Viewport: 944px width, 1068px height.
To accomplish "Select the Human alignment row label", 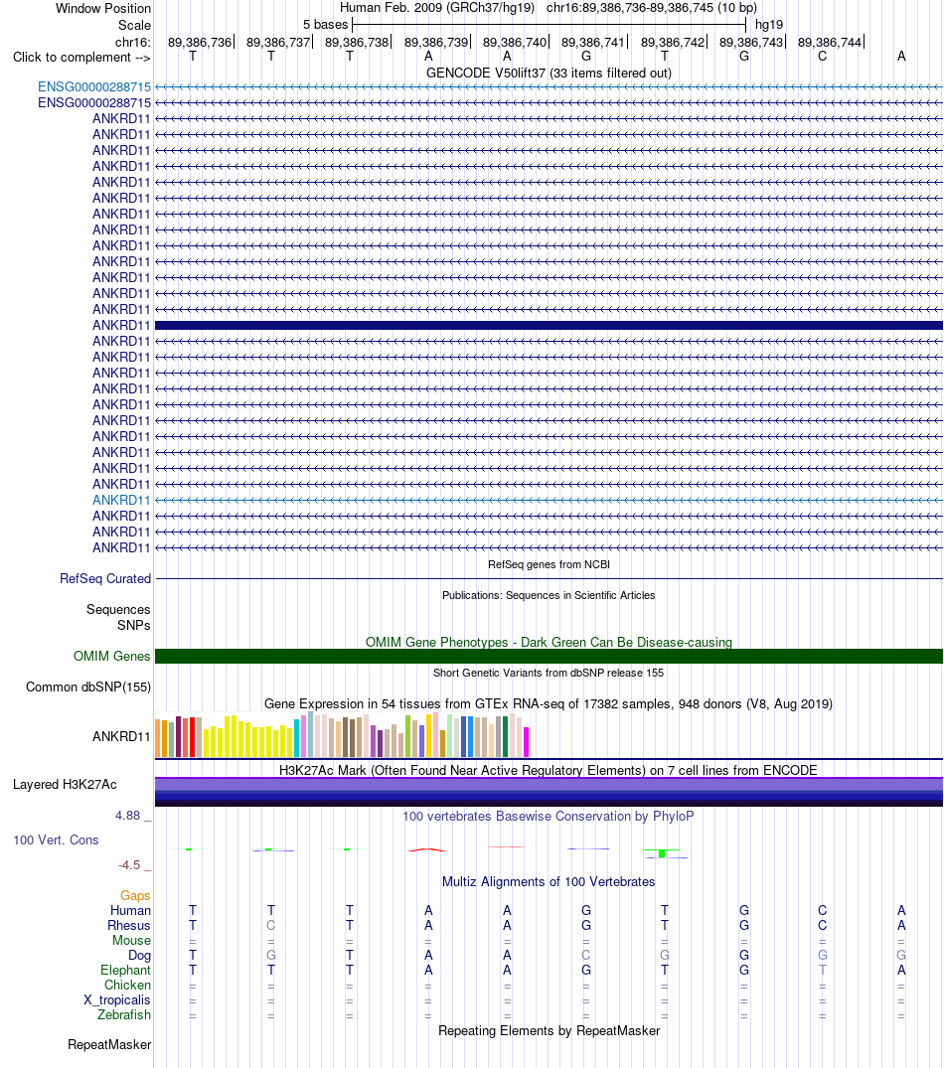I will coord(130,911).
